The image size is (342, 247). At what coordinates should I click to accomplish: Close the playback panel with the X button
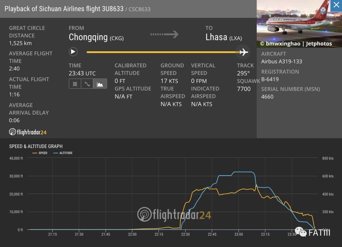coord(336,5)
